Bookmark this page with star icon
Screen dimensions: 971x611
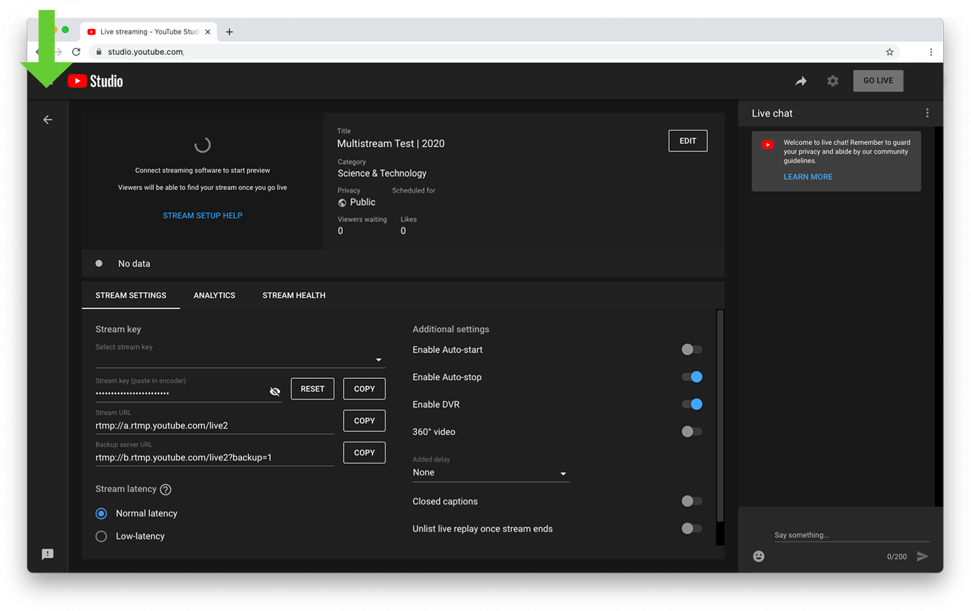(x=890, y=52)
